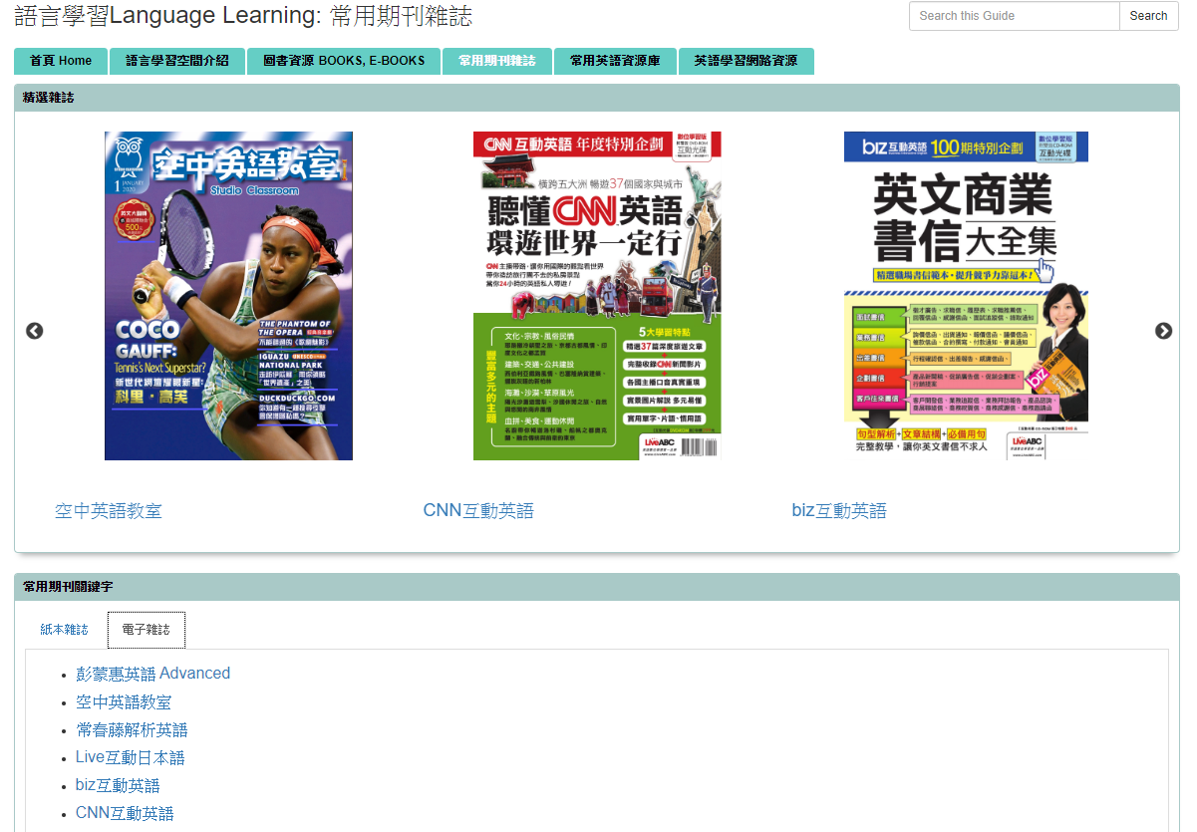This screenshot has height=832, width=1197.
Task: Open the 空中英語教室 magazine cover thumbnail
Action: [x=228, y=296]
